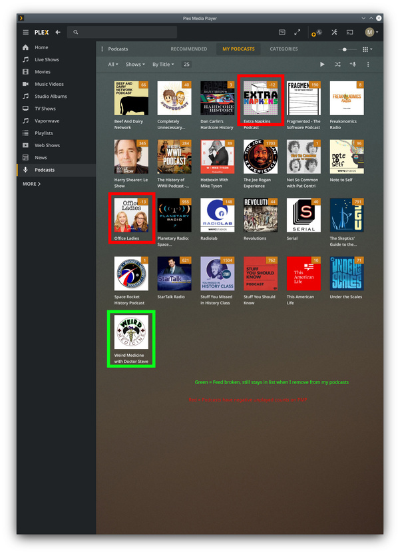Shuffle podcasts with the shuffle icon
This screenshot has width=400, height=554.
[337, 65]
